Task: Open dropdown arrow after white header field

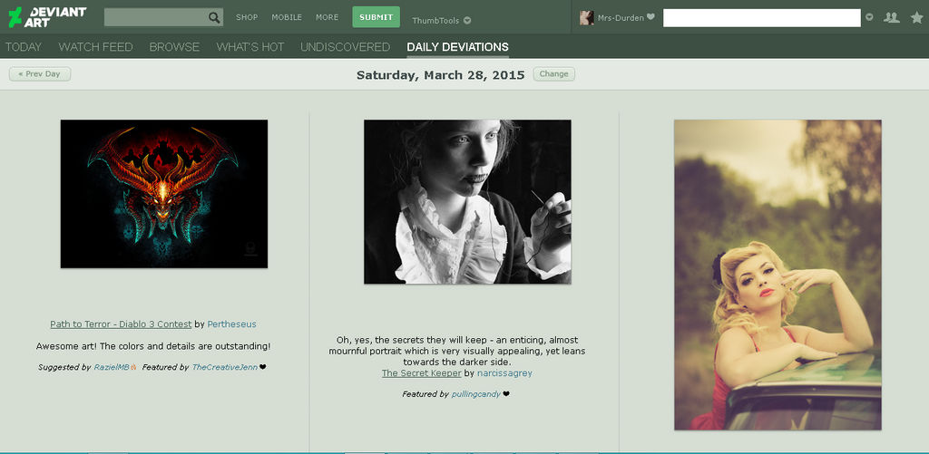Action: pyautogui.click(x=869, y=17)
